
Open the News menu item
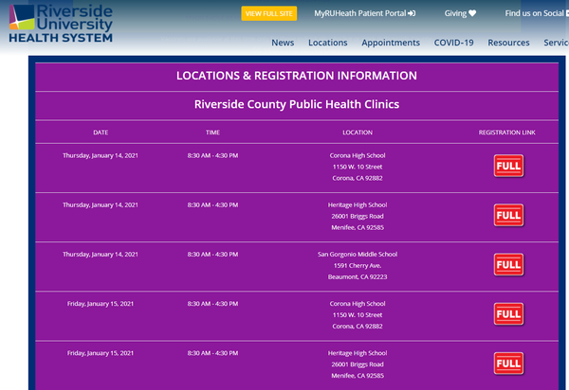tap(283, 43)
